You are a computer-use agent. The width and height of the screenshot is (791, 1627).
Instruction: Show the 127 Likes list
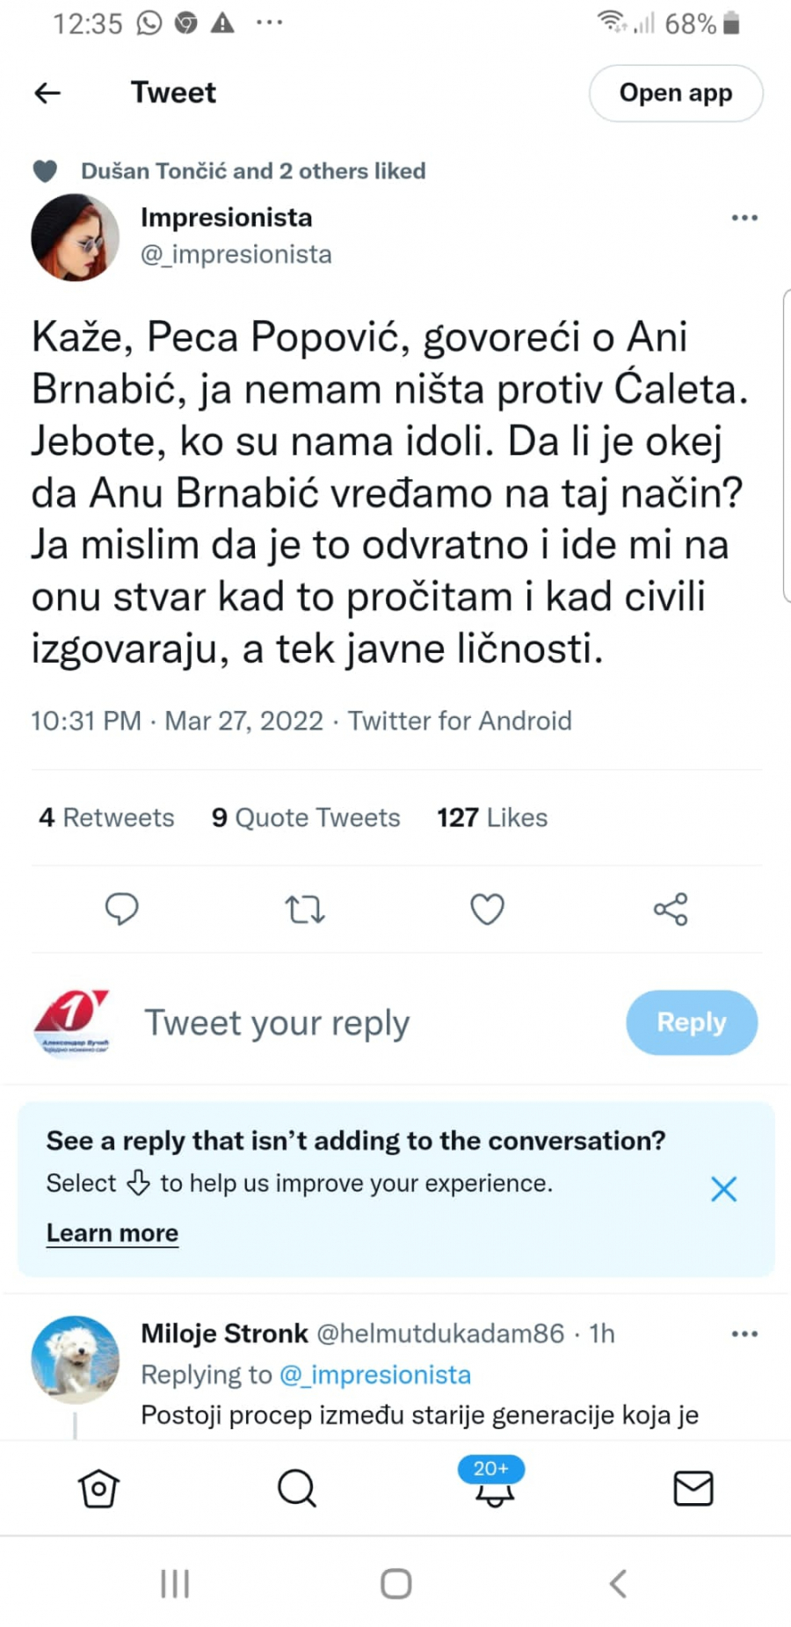tap(492, 817)
